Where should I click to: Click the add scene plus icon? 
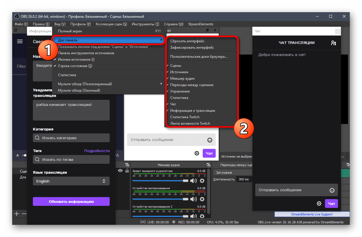pos(16,214)
